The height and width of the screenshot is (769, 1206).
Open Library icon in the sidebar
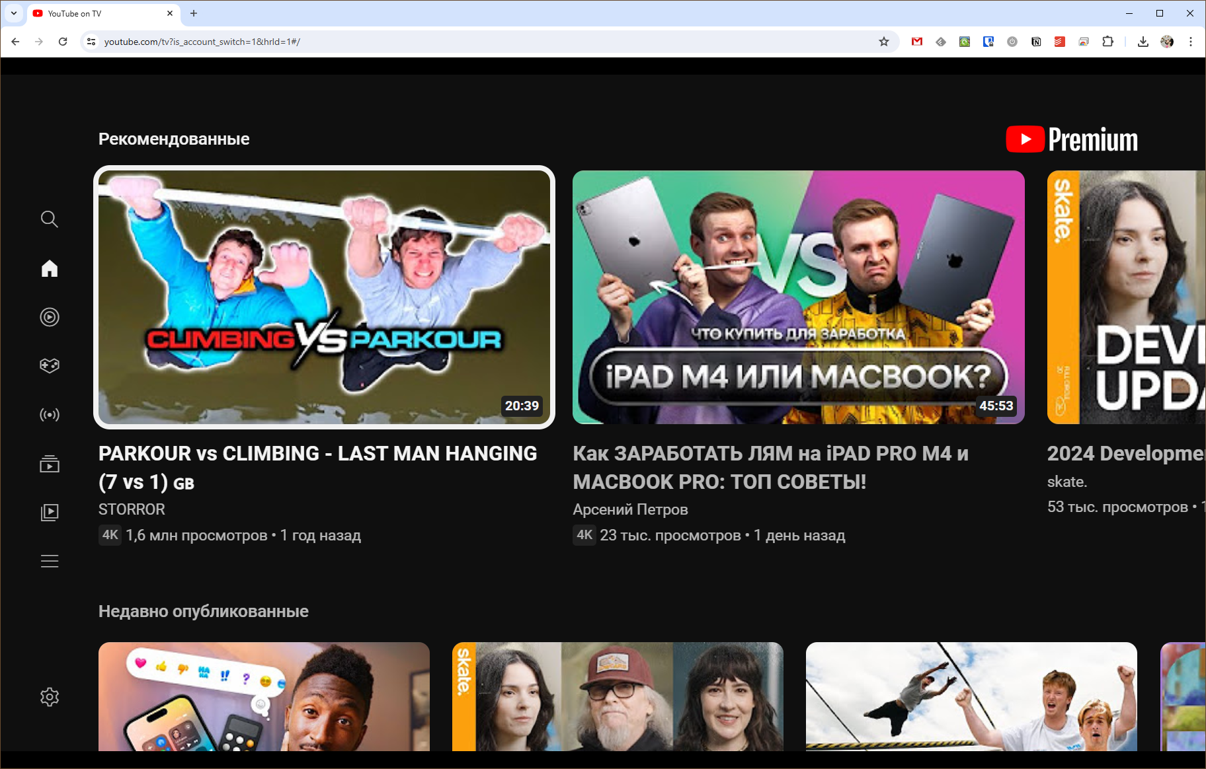point(50,512)
